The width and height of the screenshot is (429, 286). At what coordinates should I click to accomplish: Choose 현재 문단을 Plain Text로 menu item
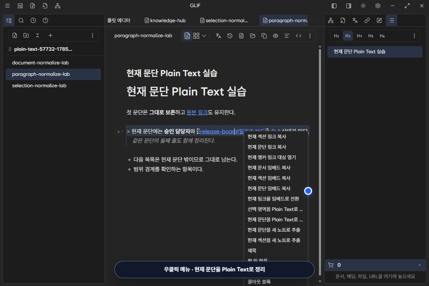coord(276,220)
